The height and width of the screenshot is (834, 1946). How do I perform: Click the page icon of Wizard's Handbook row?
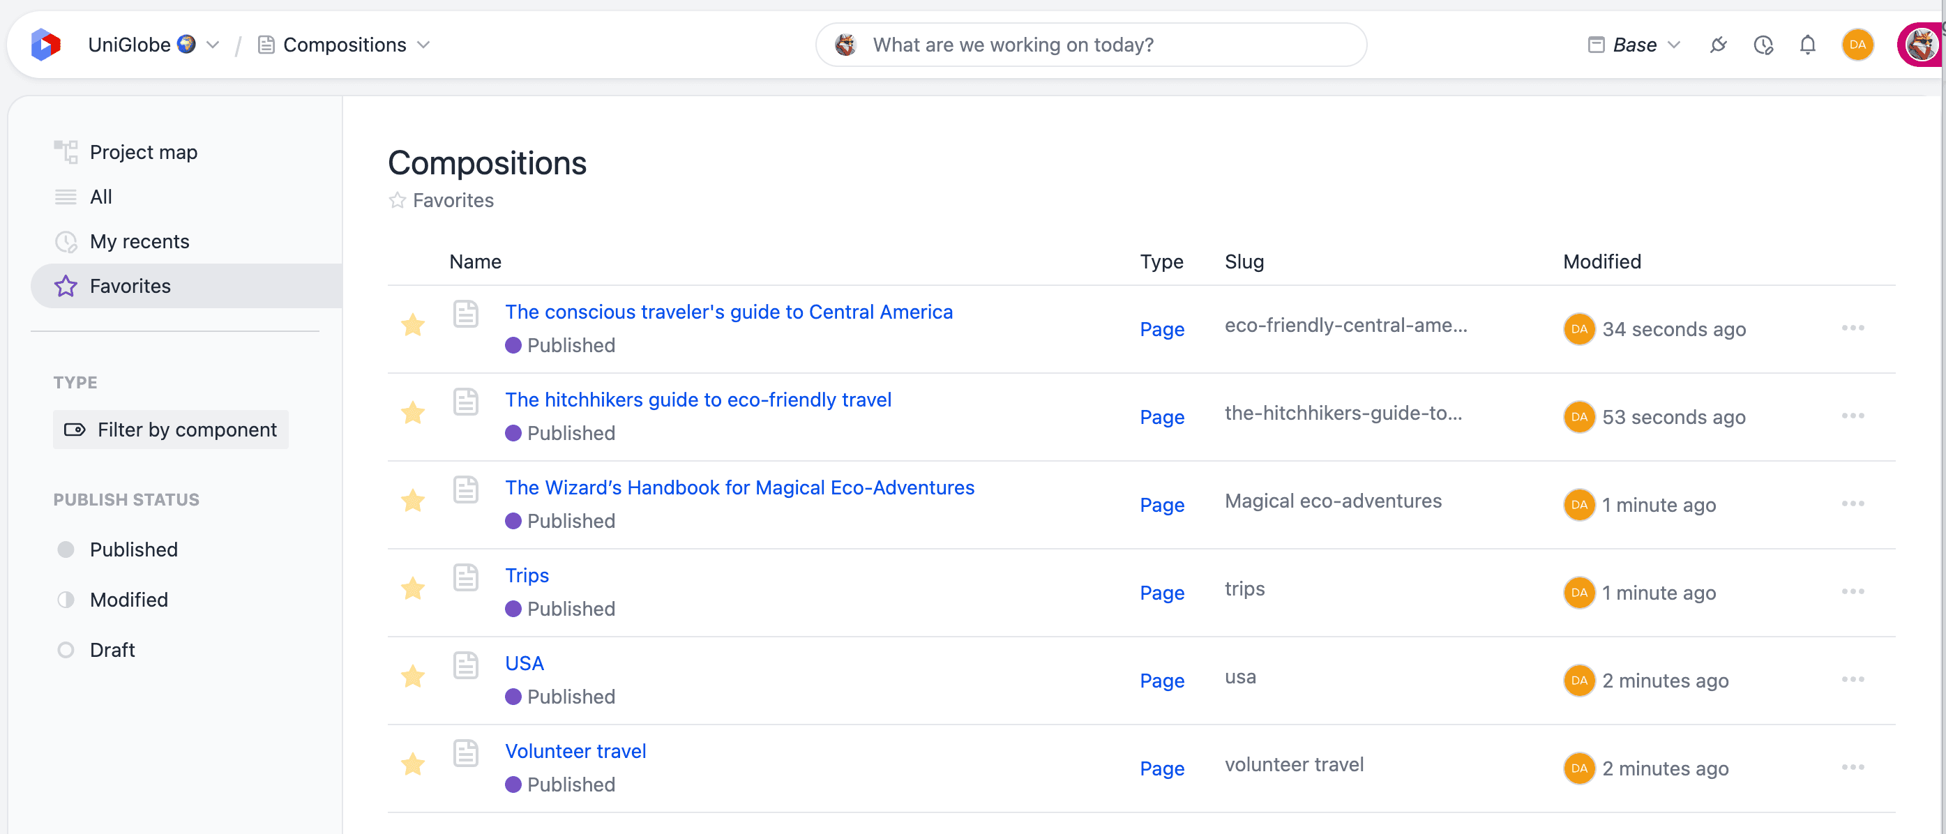pyautogui.click(x=465, y=489)
